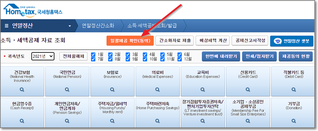
Task: Uncheck the 1월 checkbox
Action: click(x=93, y=54)
